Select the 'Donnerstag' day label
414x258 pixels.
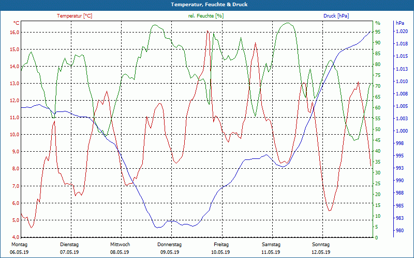(x=170, y=245)
